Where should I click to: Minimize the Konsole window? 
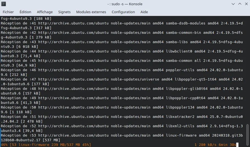pyautogui.click(x=233, y=4)
